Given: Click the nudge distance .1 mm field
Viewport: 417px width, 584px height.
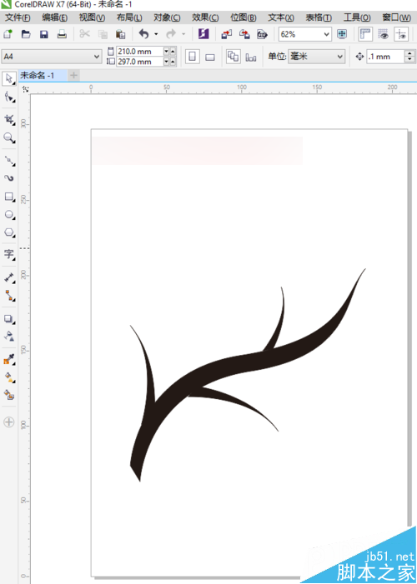Looking at the screenshot, I should click(x=385, y=57).
